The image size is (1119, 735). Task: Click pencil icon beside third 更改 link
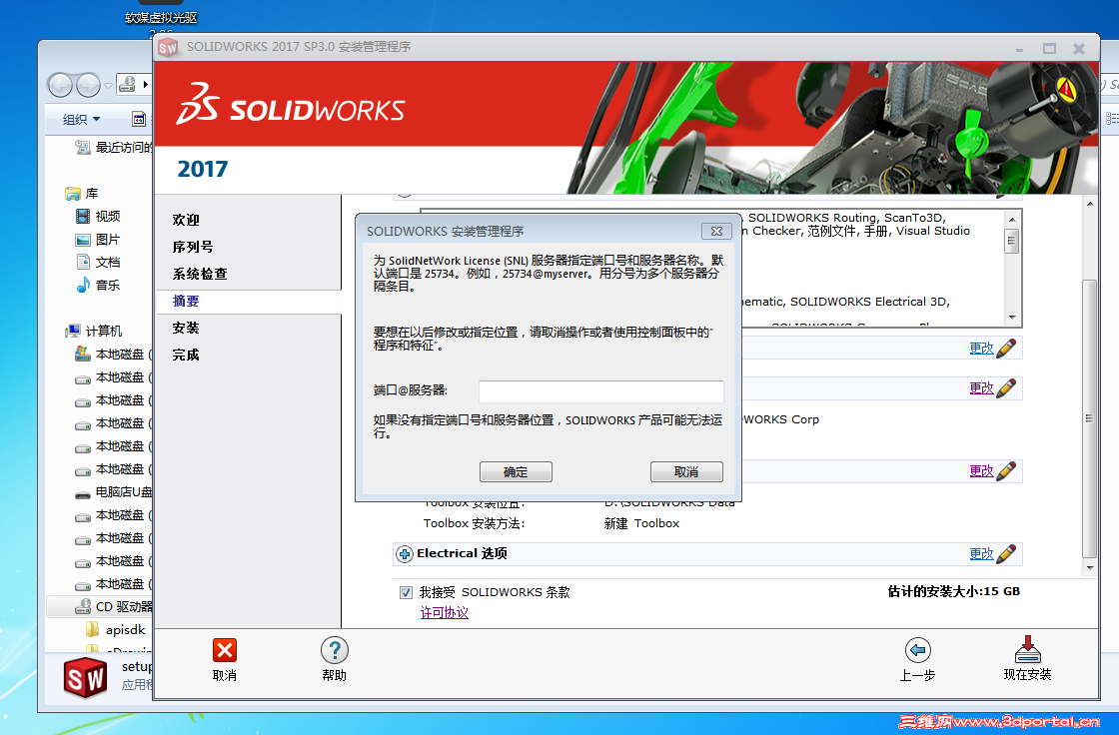pyautogui.click(x=1006, y=471)
